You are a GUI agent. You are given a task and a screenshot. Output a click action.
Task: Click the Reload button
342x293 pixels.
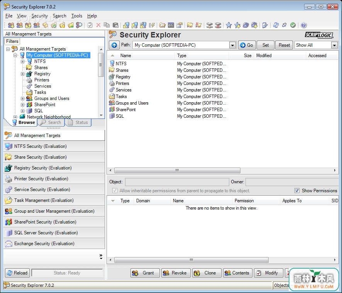click(x=17, y=273)
